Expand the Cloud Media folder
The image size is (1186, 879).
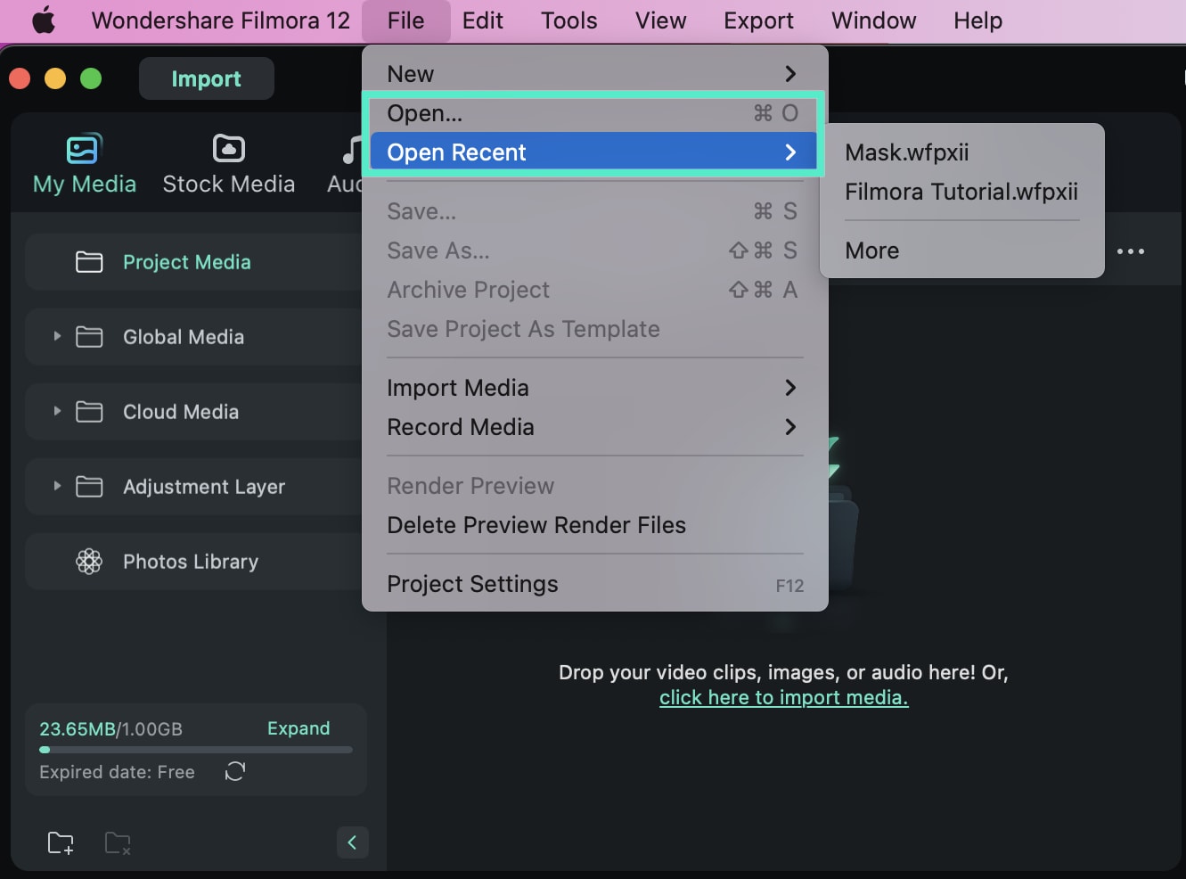pyautogui.click(x=57, y=411)
